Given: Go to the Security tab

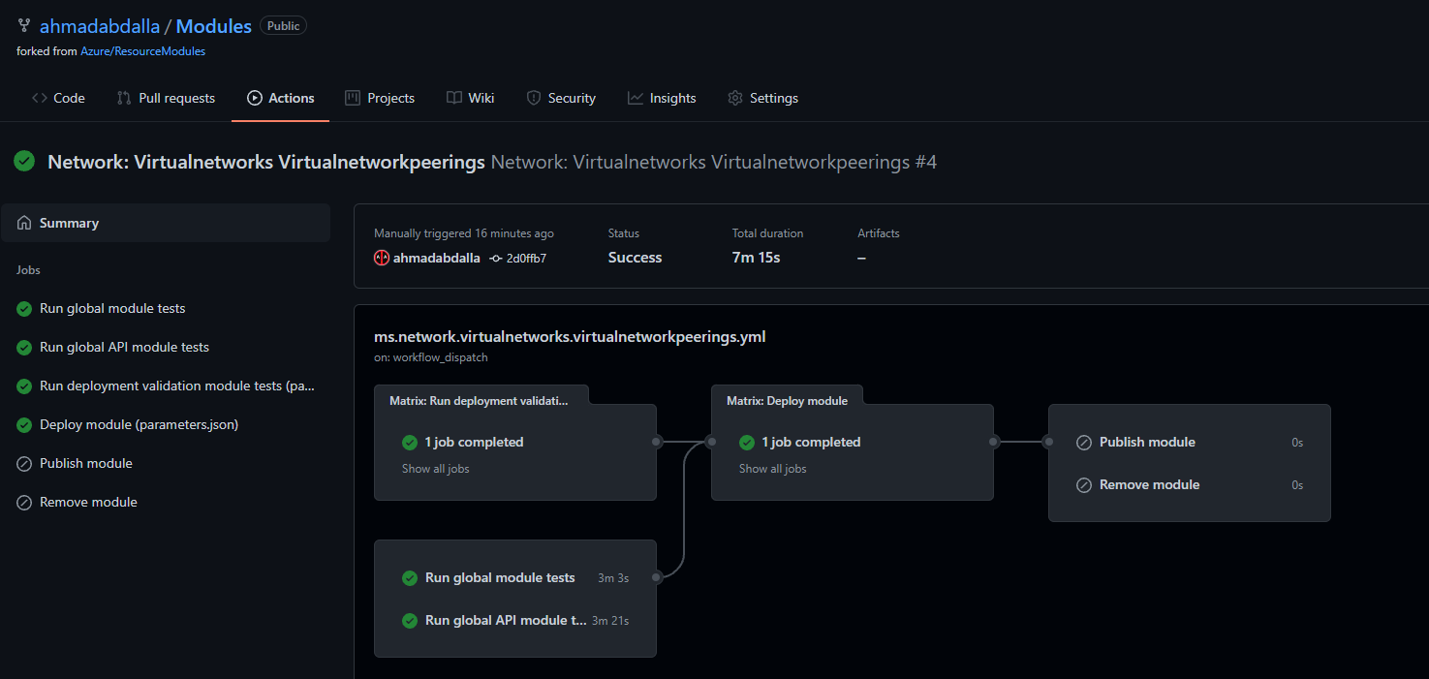Looking at the screenshot, I should (561, 98).
